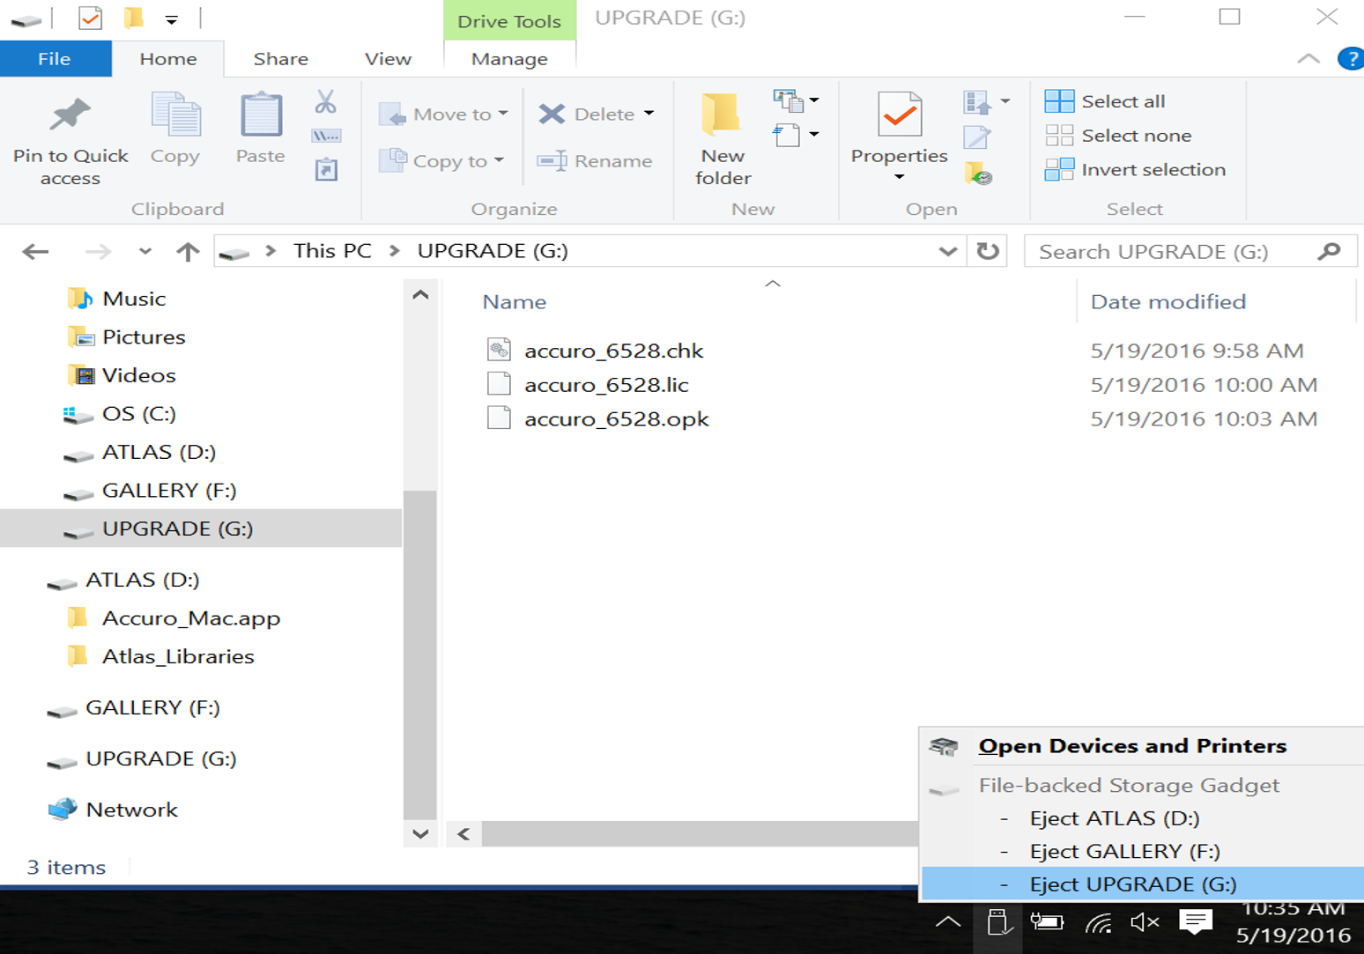
Task: Select the file accuro_6528.opk
Action: point(617,419)
